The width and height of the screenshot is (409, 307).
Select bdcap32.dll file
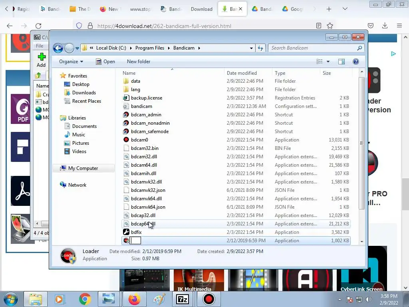coord(143,215)
